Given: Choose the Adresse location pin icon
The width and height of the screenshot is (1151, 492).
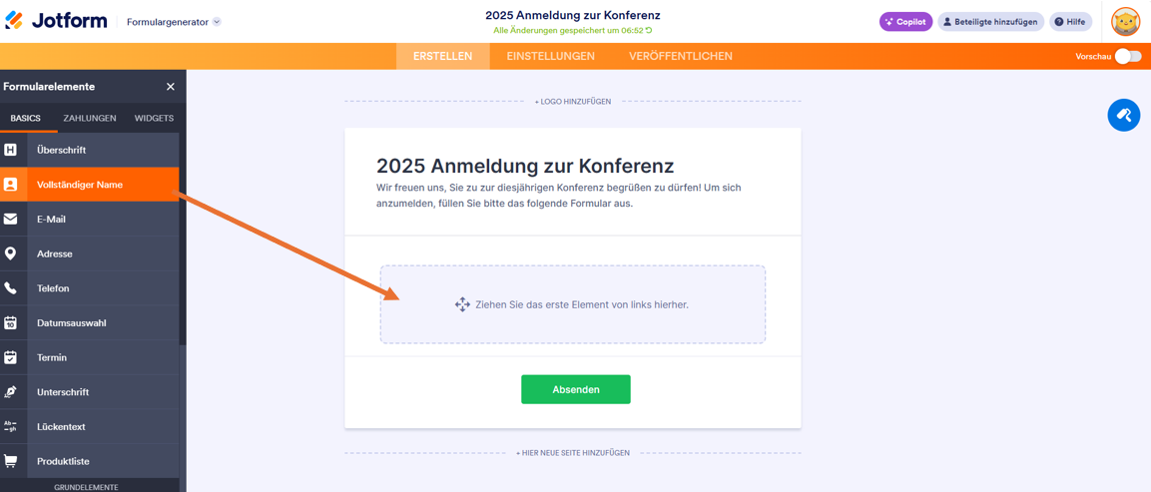Looking at the screenshot, I should pos(10,253).
